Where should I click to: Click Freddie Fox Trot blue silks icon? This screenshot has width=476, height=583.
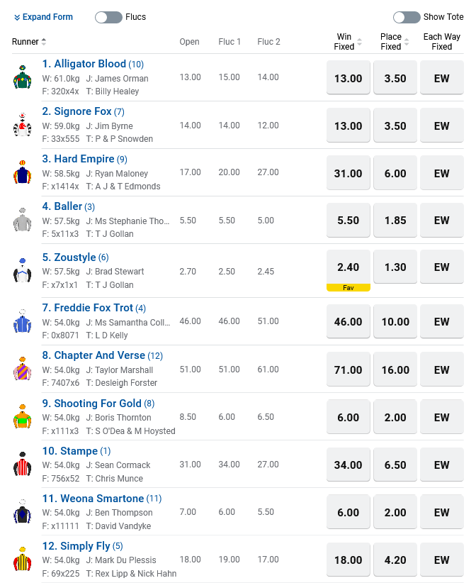pos(23,322)
